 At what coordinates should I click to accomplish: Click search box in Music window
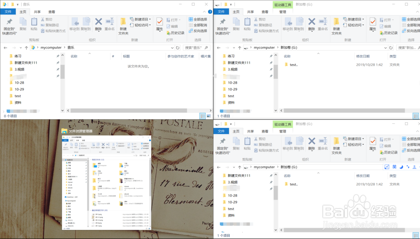pyautogui.click(x=196, y=48)
